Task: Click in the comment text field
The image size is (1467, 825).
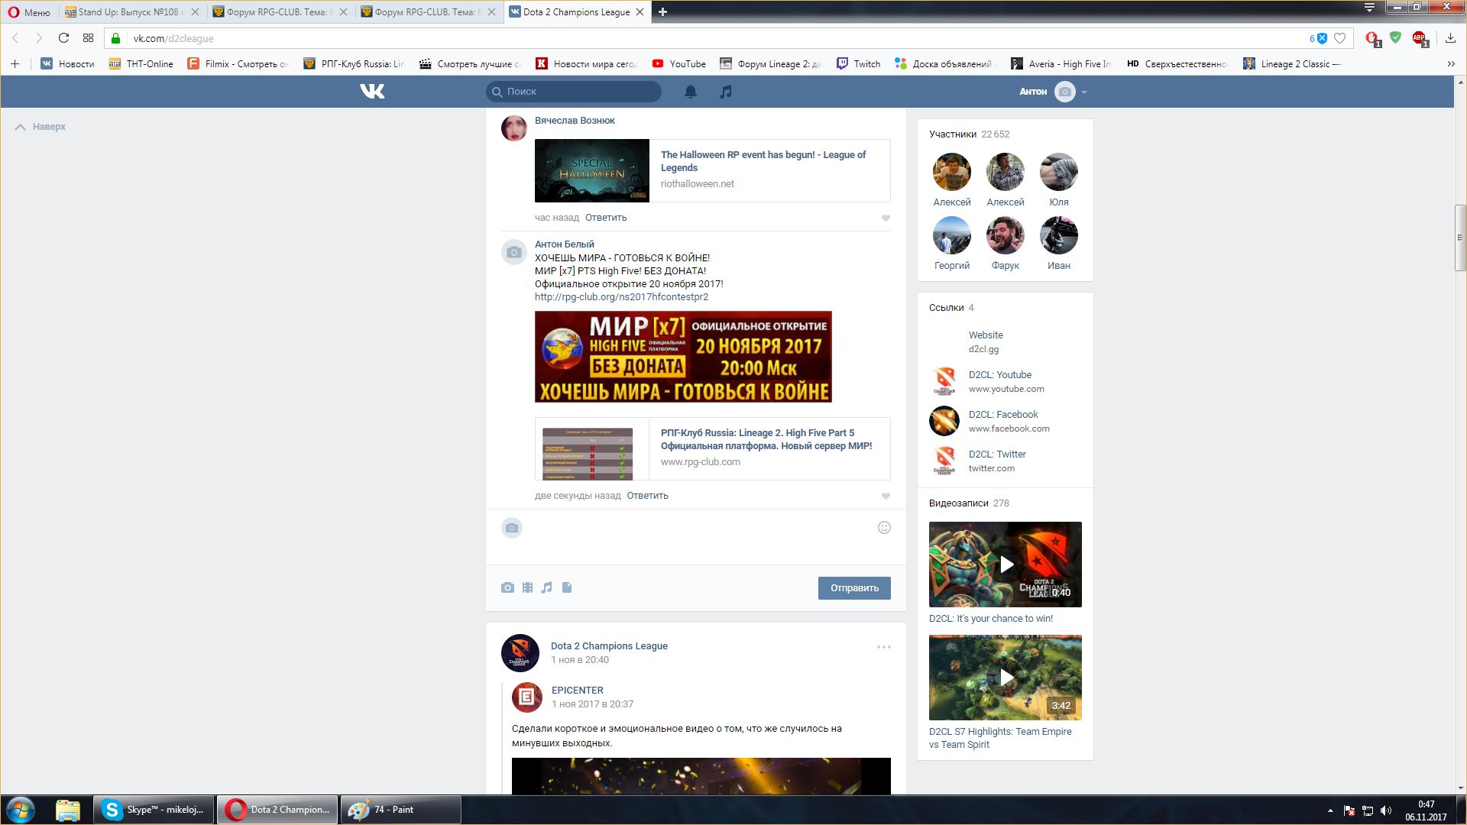Action: coord(699,537)
